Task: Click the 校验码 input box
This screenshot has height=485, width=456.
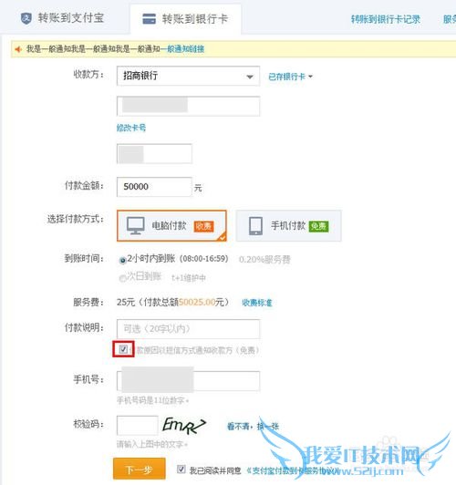Action: coord(138,426)
